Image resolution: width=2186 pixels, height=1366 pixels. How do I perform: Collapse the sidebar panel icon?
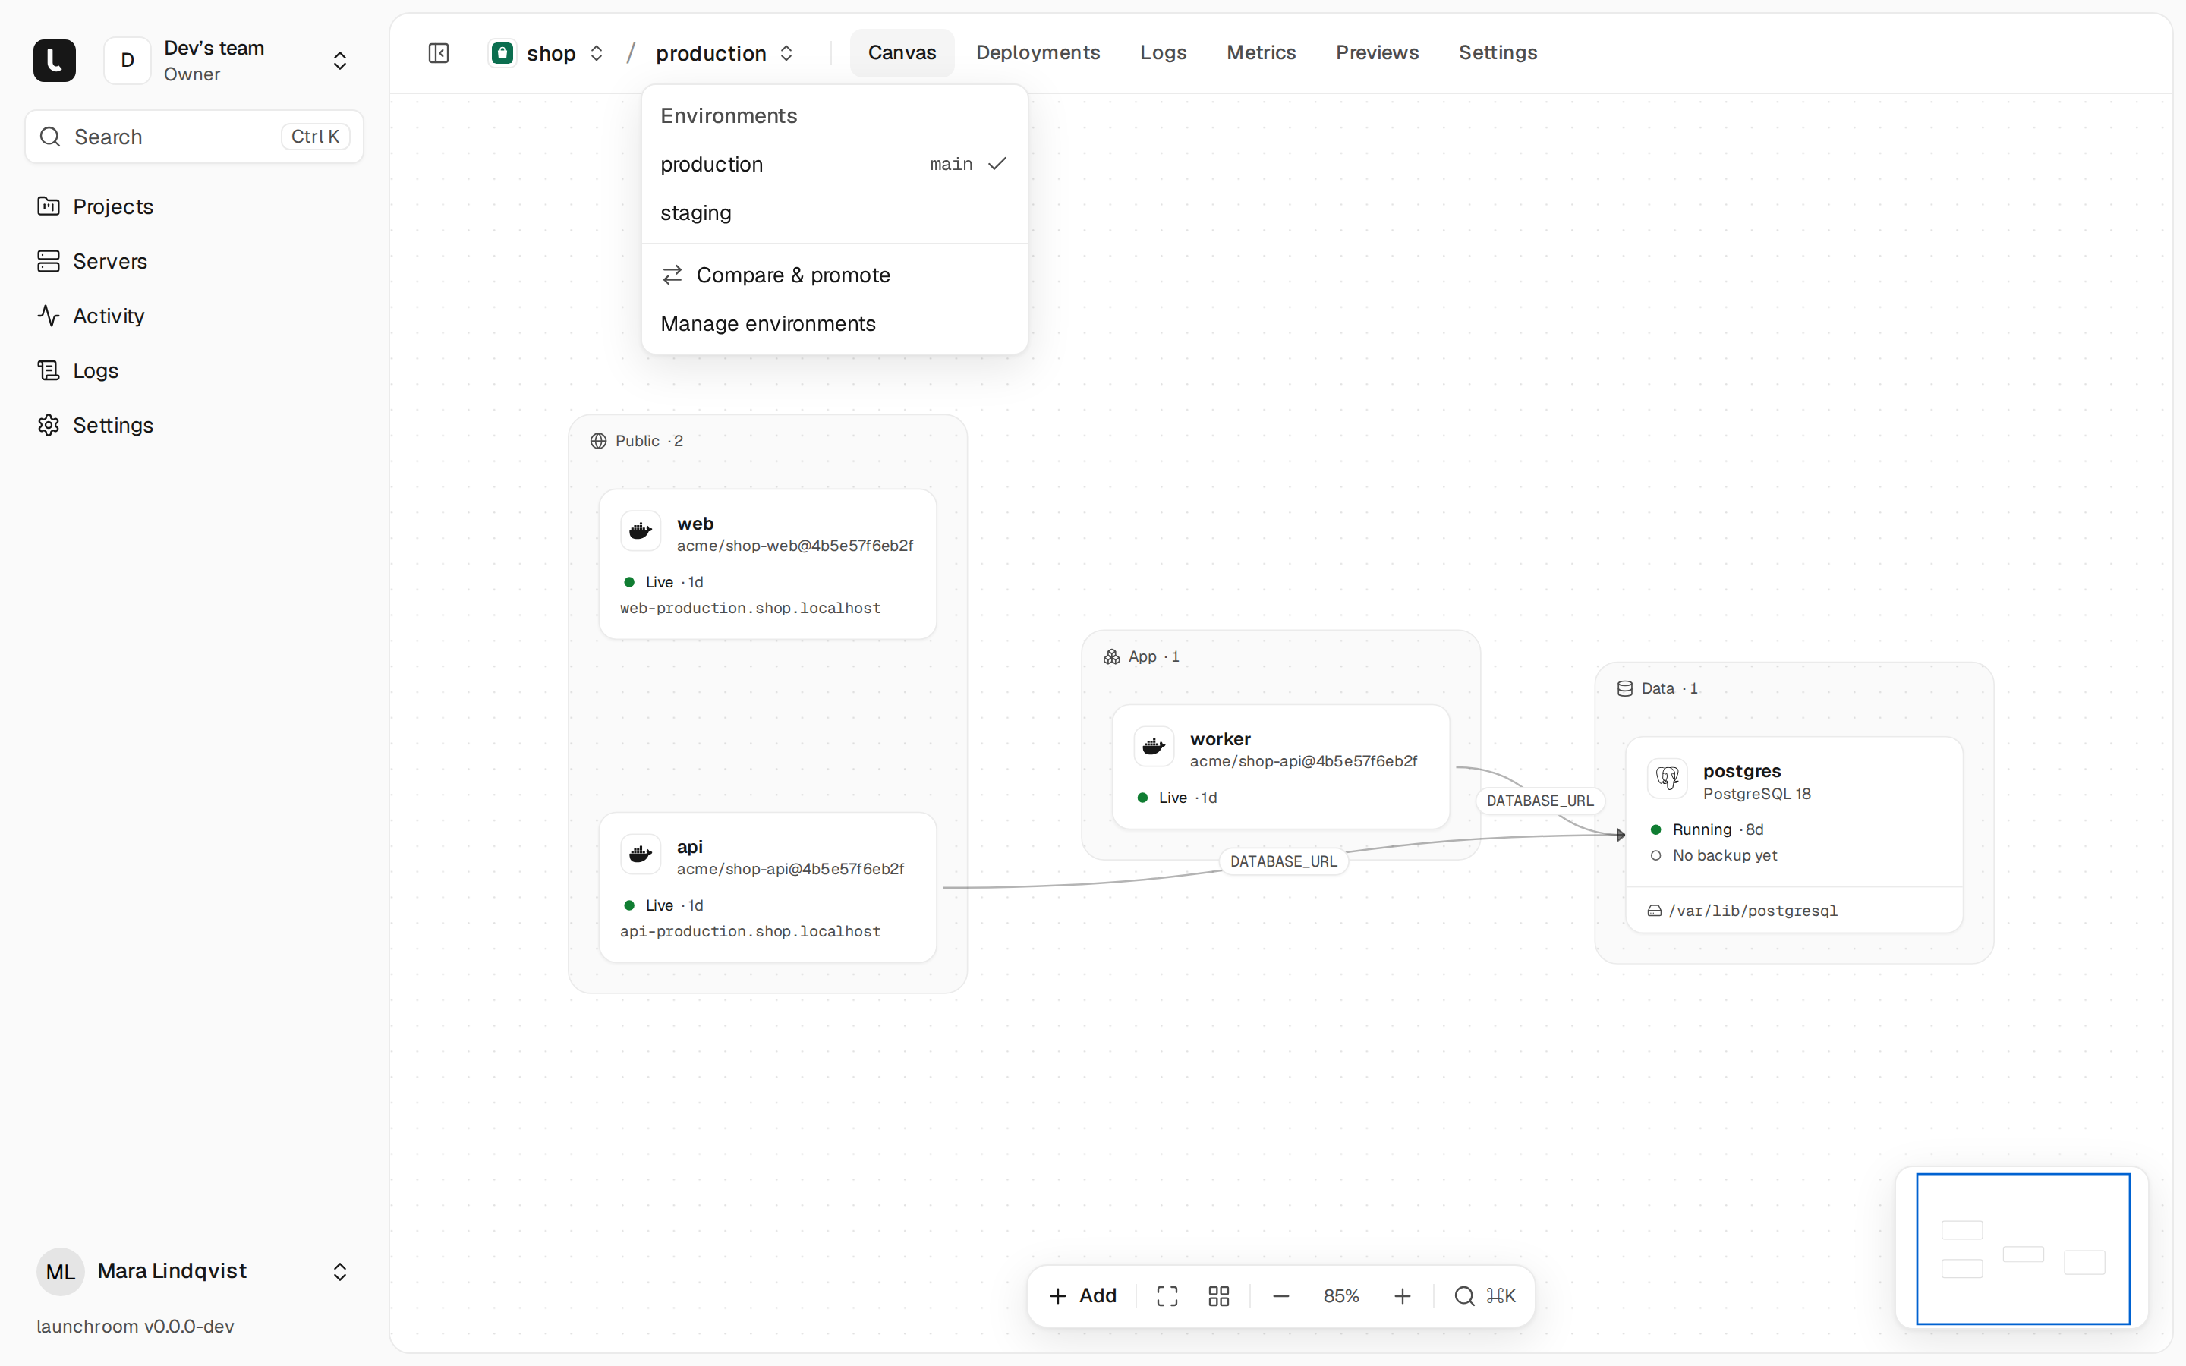click(x=438, y=53)
